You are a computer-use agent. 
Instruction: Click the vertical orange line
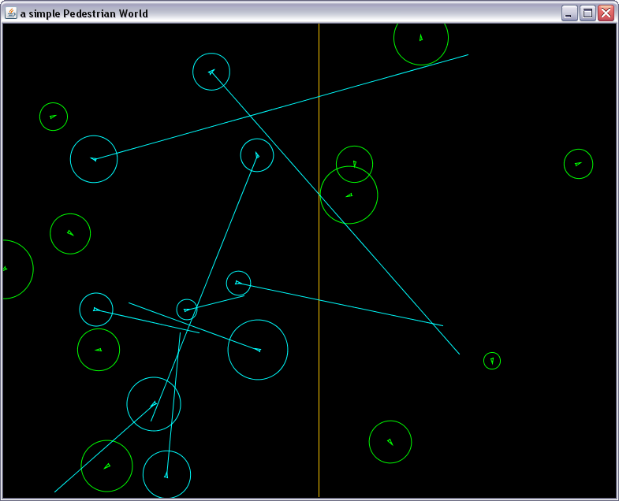319,261
